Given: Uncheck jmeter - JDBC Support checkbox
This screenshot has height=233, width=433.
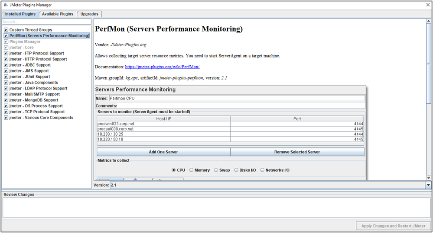Looking at the screenshot, I should [x=6, y=65].
